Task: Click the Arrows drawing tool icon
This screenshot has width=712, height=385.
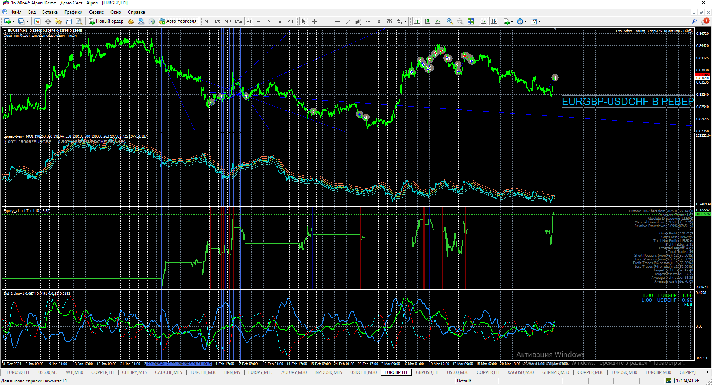Action: coord(400,21)
